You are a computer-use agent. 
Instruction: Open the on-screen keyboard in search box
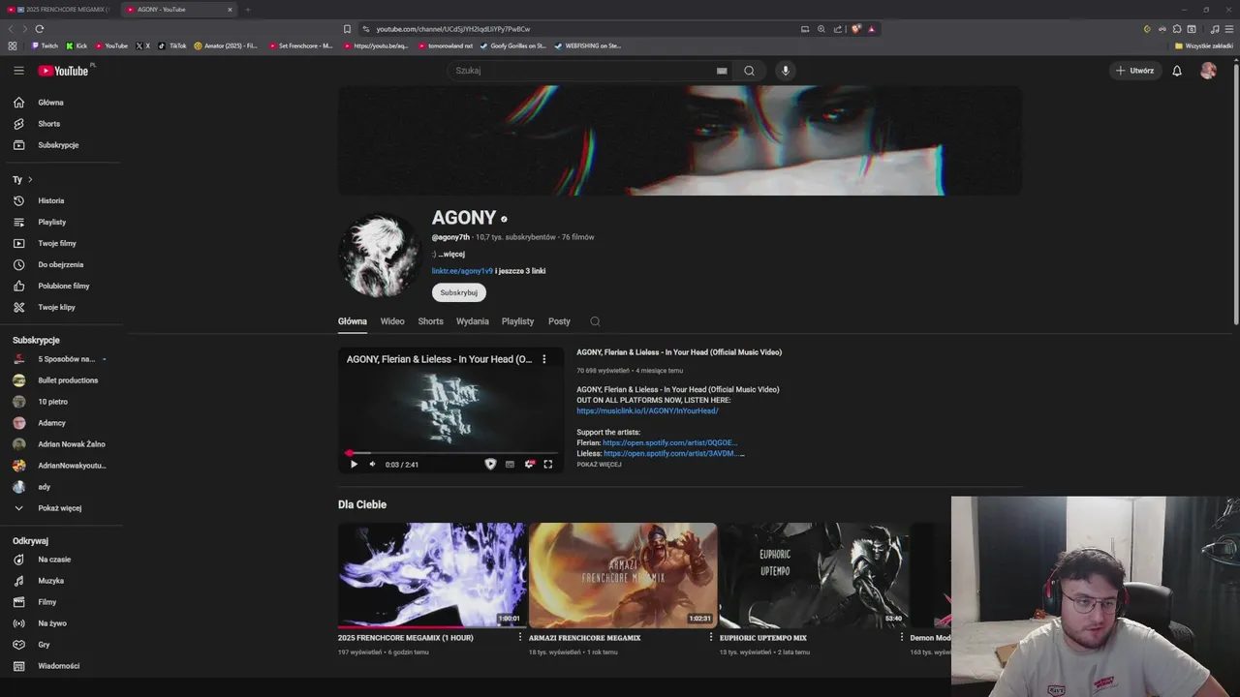[722, 71]
